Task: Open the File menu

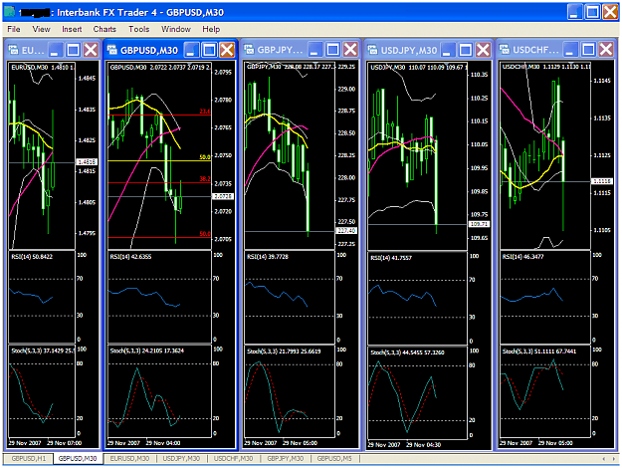Action: pyautogui.click(x=14, y=29)
